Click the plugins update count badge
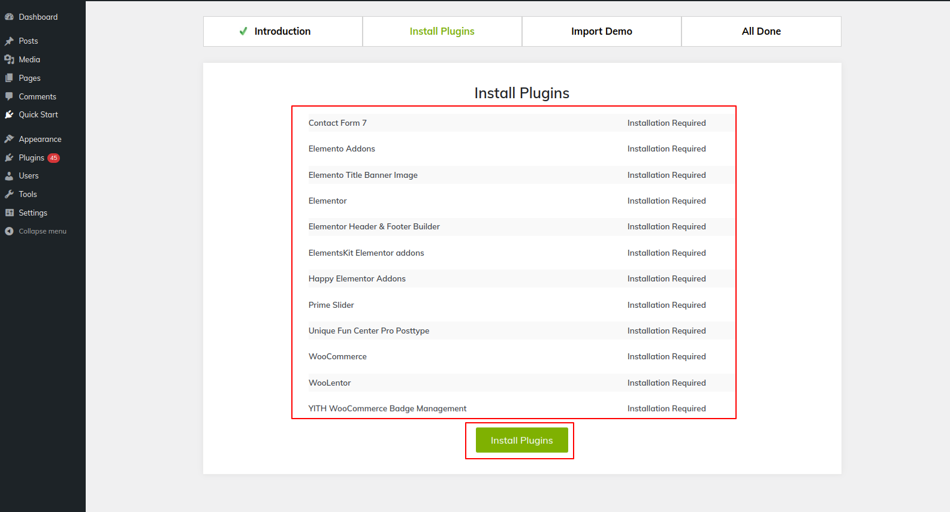The height and width of the screenshot is (512, 950). (54, 158)
